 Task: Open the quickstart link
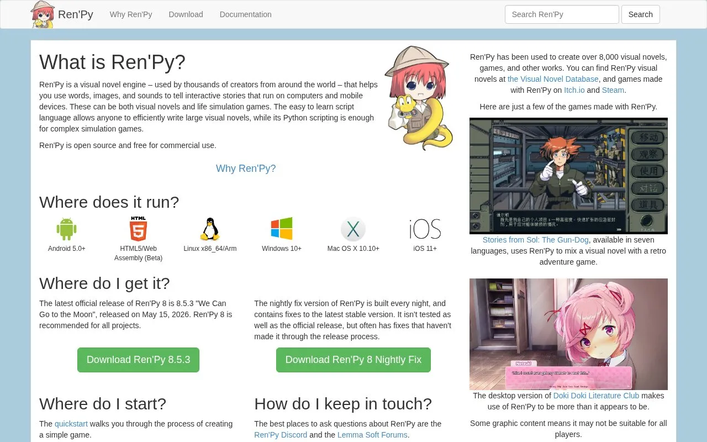tap(71, 424)
